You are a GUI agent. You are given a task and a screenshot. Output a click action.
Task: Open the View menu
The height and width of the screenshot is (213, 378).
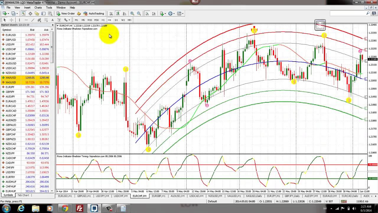tap(17, 7)
